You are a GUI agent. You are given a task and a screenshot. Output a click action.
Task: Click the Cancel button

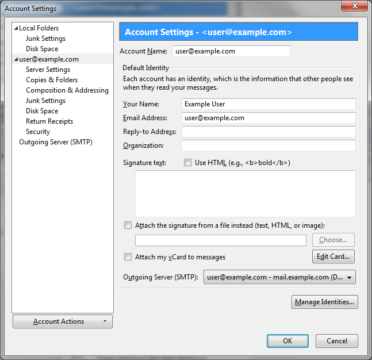click(337, 341)
